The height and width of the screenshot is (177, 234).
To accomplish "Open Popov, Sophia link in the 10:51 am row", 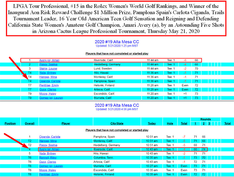I will click(x=48, y=145).
